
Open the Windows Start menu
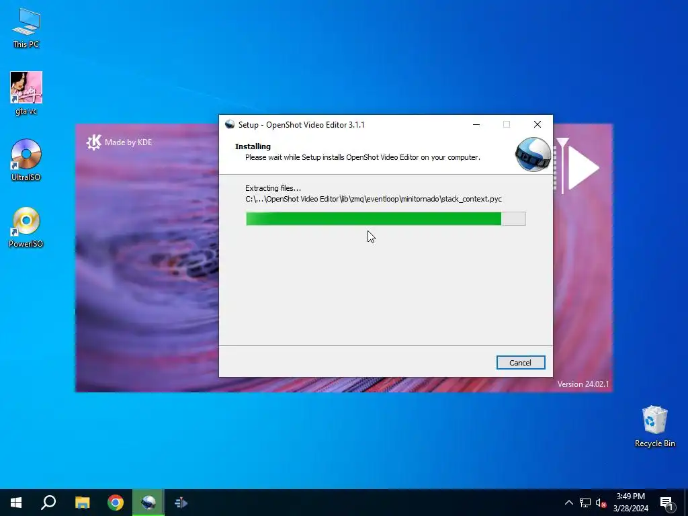click(x=16, y=503)
